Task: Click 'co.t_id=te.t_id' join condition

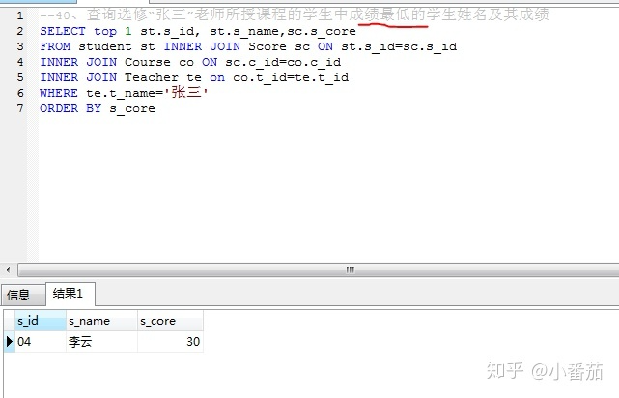Action: click(x=291, y=78)
